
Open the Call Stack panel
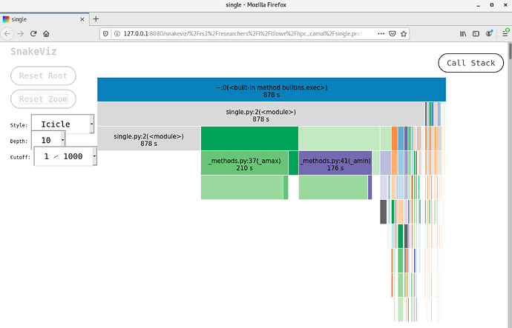471,63
